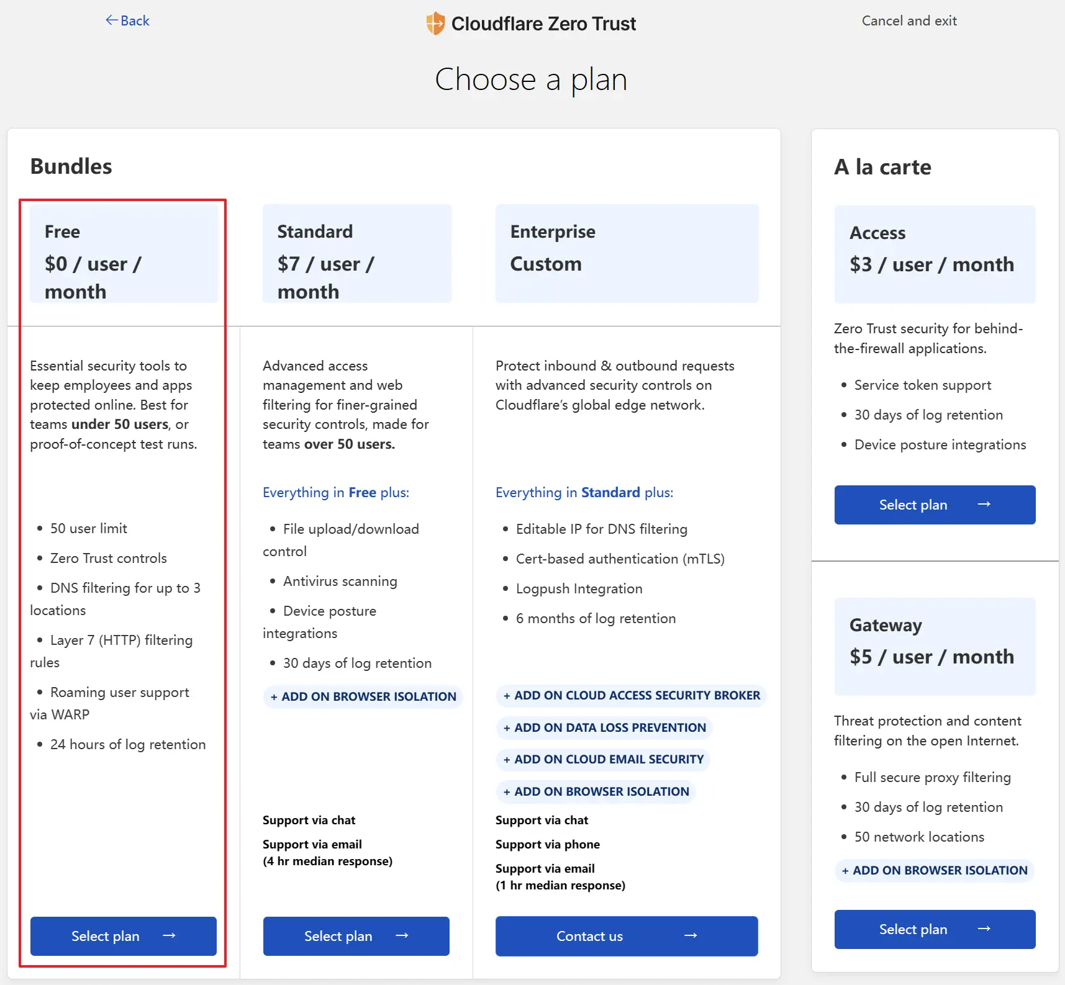This screenshot has height=985, width=1065.
Task: Click 'File upload/download control' text
Action: [341, 540]
